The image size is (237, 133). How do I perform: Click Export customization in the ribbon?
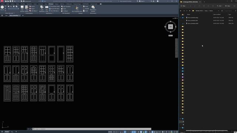tap(32, 9)
